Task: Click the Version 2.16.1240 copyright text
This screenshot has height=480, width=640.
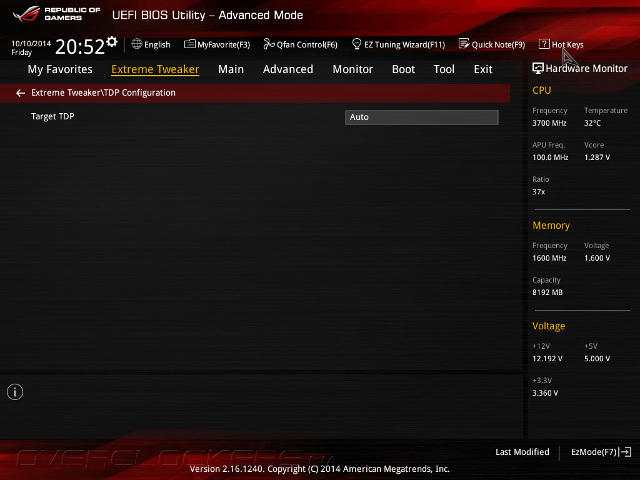Action: tap(319, 469)
